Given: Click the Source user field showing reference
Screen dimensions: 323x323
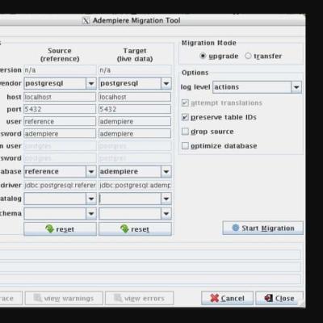Looking at the screenshot, I should click(60, 121).
